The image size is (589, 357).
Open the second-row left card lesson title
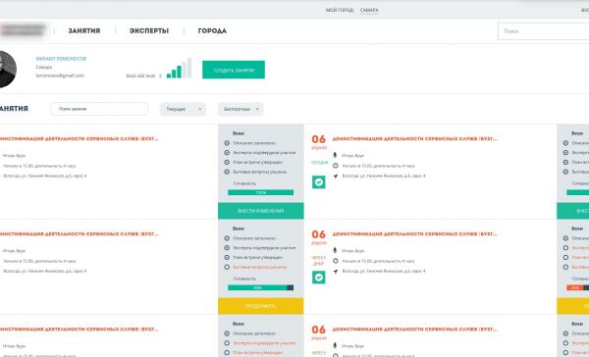tap(79, 233)
